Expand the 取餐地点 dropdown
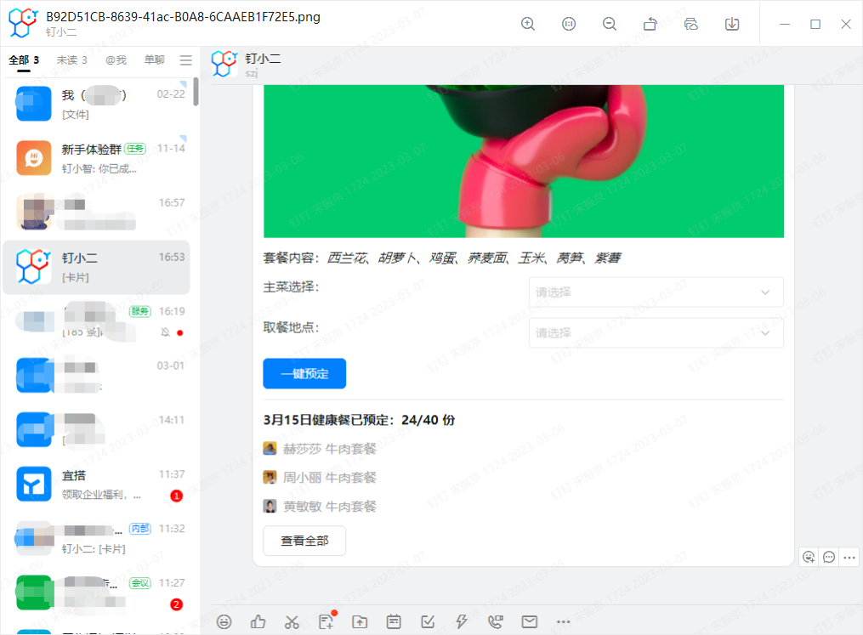The height and width of the screenshot is (635, 863). point(656,333)
